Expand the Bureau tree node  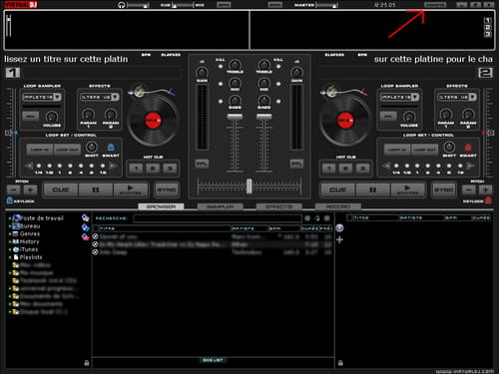coord(10,226)
